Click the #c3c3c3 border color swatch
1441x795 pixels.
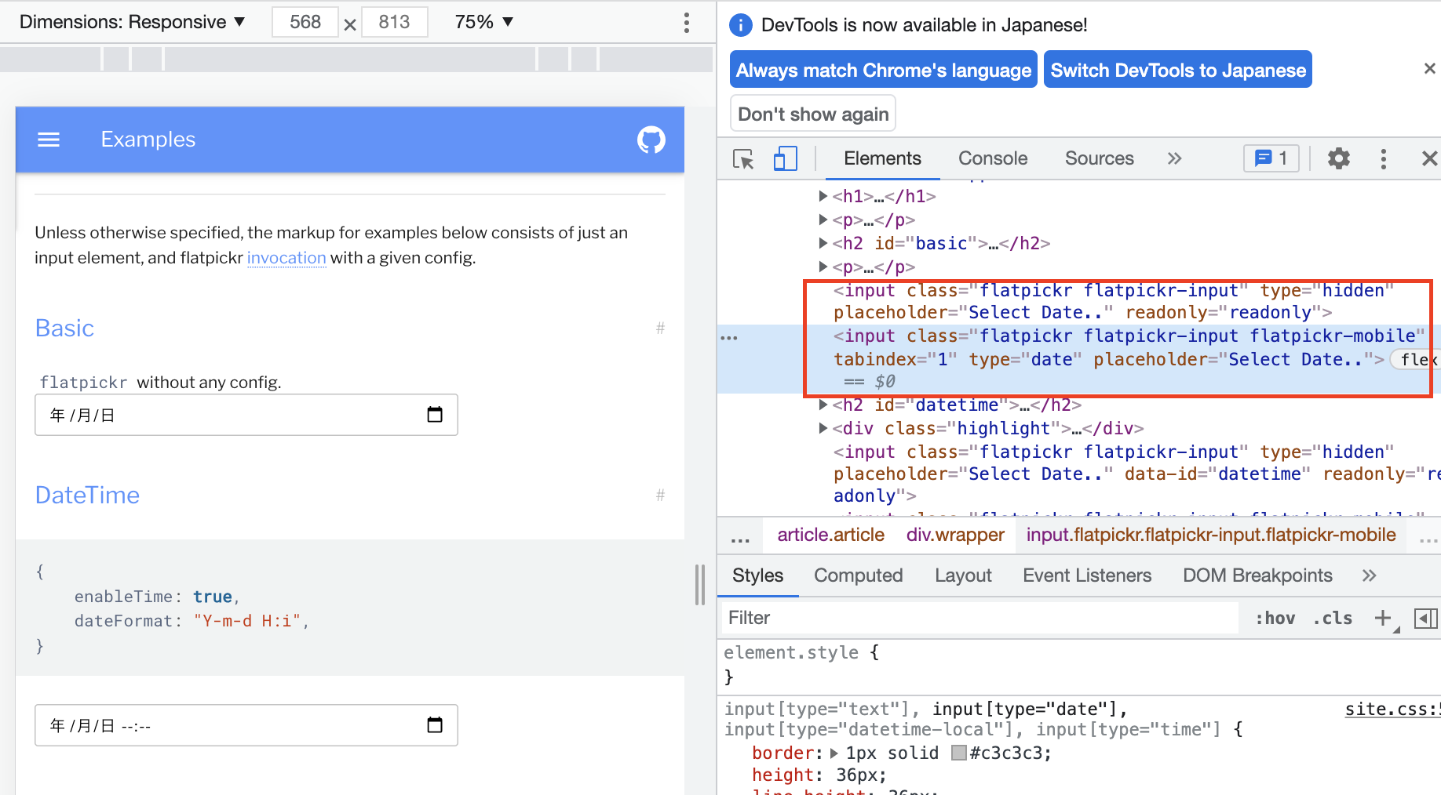tap(959, 753)
